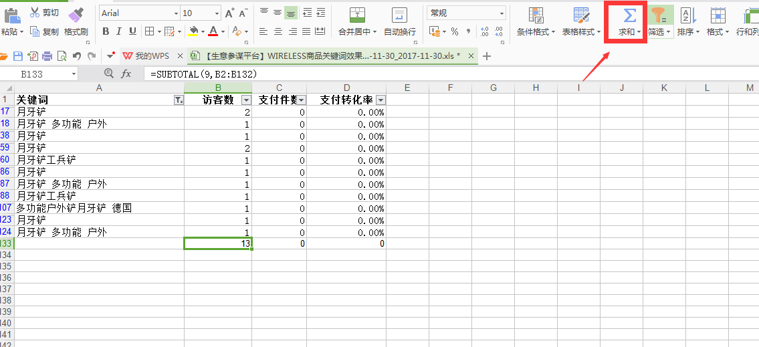The image size is (759, 347).
Task: Close the 我的WPS tab
Action: click(x=180, y=56)
